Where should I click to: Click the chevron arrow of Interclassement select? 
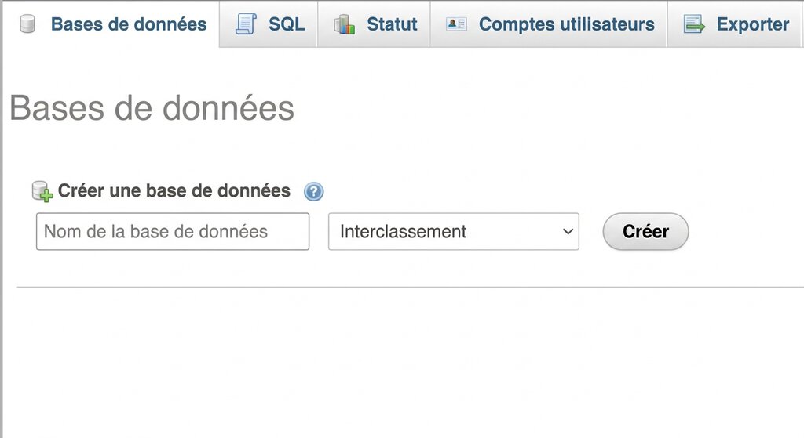point(568,232)
